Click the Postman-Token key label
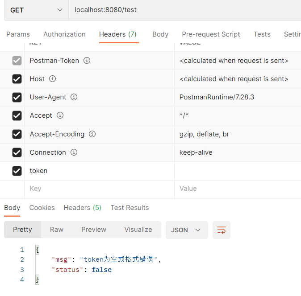 point(54,61)
